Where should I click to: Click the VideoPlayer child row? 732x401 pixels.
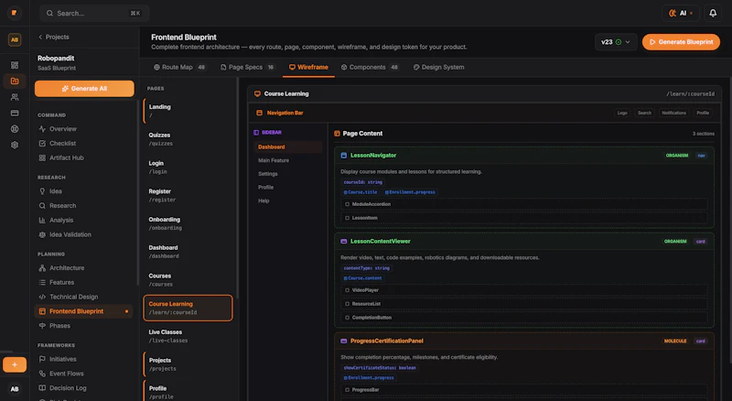point(523,290)
